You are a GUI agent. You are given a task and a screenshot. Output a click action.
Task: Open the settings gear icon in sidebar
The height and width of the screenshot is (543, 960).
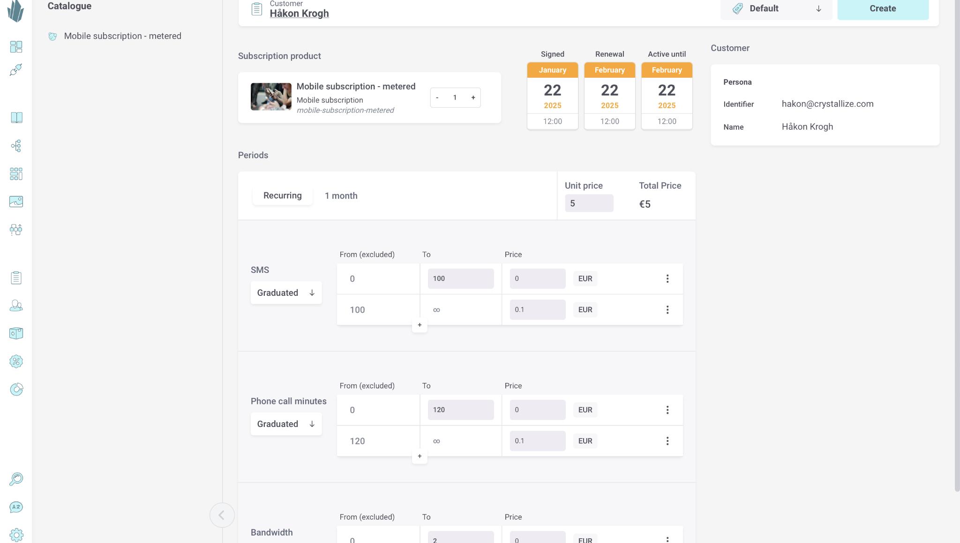[16, 535]
